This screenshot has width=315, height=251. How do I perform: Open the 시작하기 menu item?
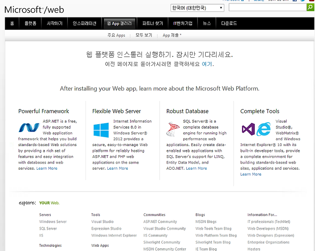point(55,24)
